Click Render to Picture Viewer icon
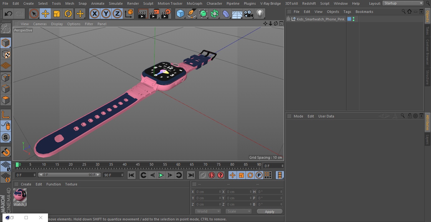431x222 pixels. 155,14
